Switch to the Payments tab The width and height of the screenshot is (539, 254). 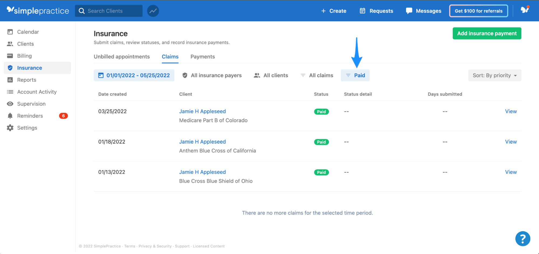click(x=202, y=57)
